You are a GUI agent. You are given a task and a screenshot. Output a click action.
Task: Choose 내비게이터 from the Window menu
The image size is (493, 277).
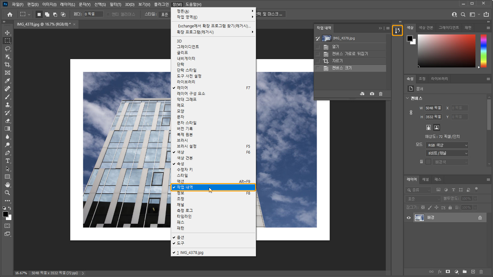[213, 58]
